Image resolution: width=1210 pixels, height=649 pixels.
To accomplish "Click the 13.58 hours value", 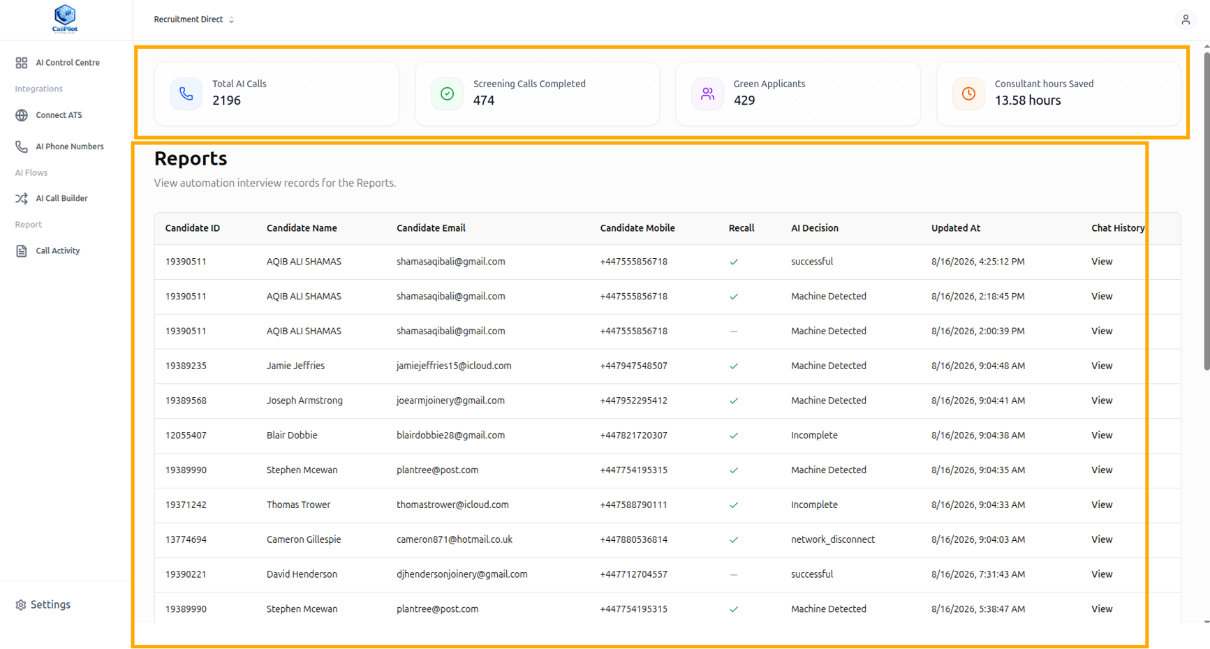I will coord(1027,100).
